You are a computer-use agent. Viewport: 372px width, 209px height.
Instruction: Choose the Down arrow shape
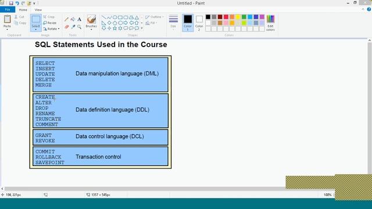click(x=103, y=28)
